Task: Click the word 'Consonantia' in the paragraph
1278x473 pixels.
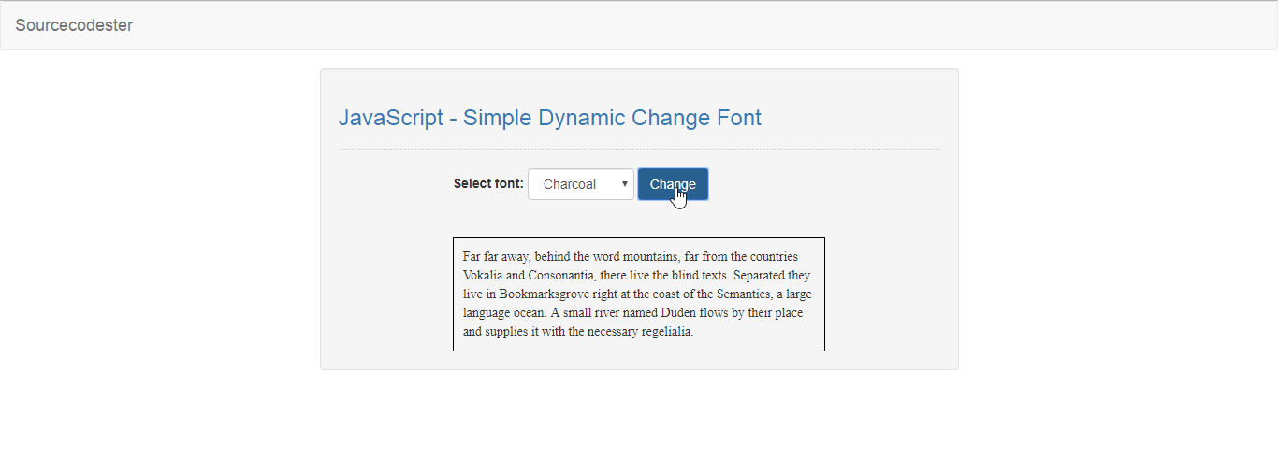Action: 561,275
